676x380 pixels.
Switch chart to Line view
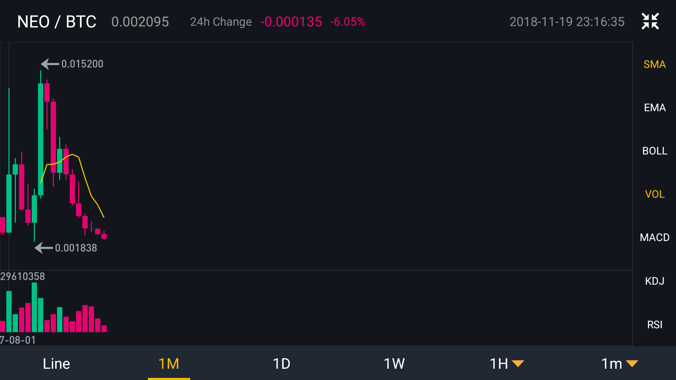56,363
